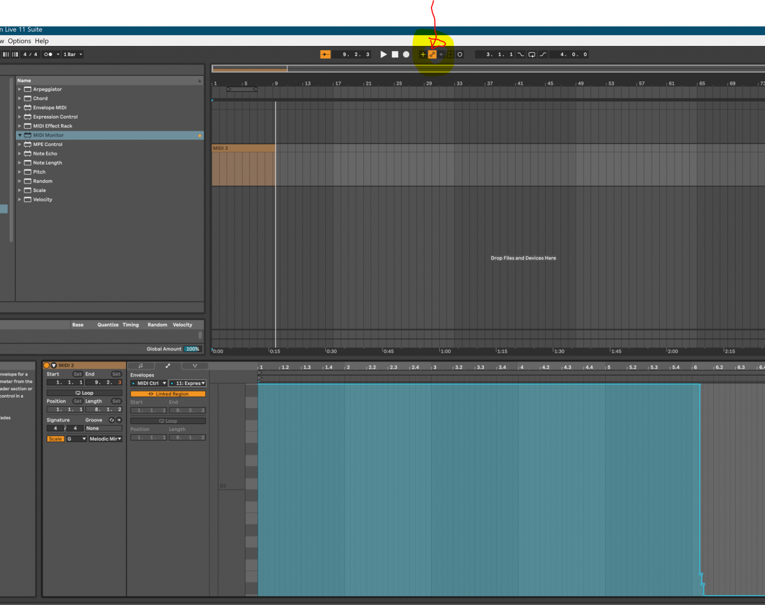Select the Pitch device

(x=40, y=172)
